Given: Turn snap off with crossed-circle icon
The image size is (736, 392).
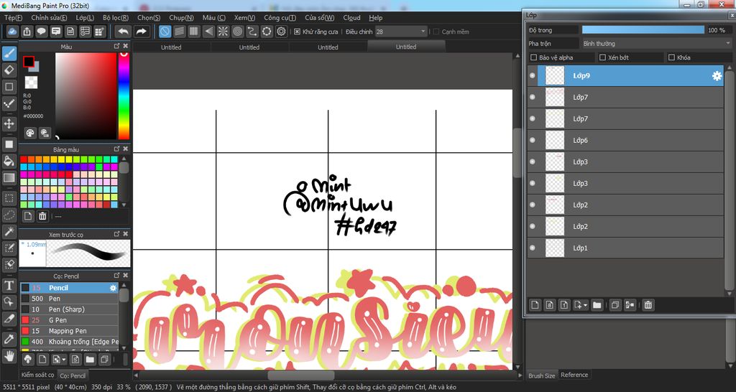Looking at the screenshot, I should (165, 32).
